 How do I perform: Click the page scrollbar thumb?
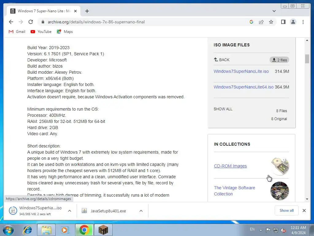click(x=307, y=59)
